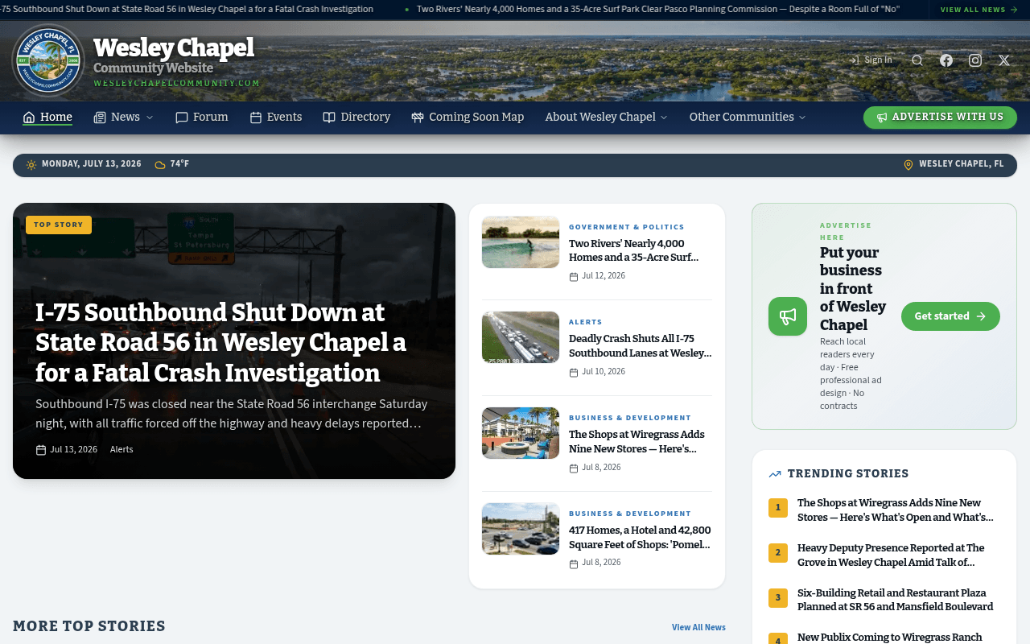The height and width of the screenshot is (644, 1030).
Task: Expand the Other Communities dropdown
Action: [x=748, y=117]
